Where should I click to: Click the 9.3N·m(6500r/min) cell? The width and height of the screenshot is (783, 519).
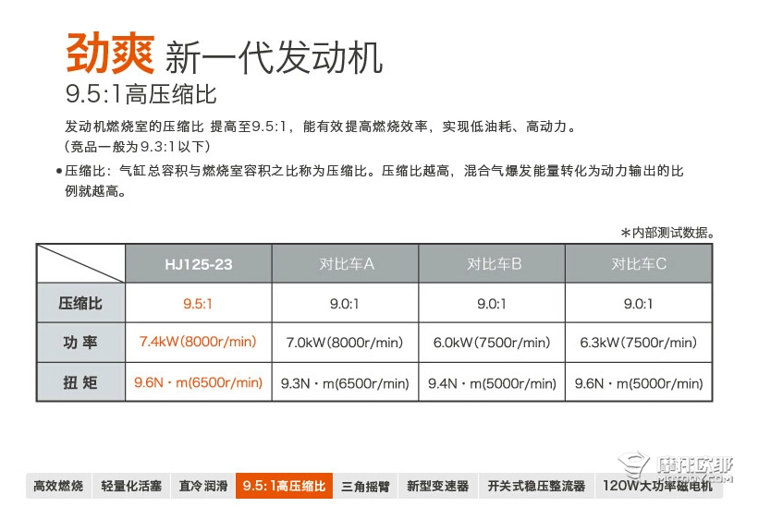[x=345, y=382]
